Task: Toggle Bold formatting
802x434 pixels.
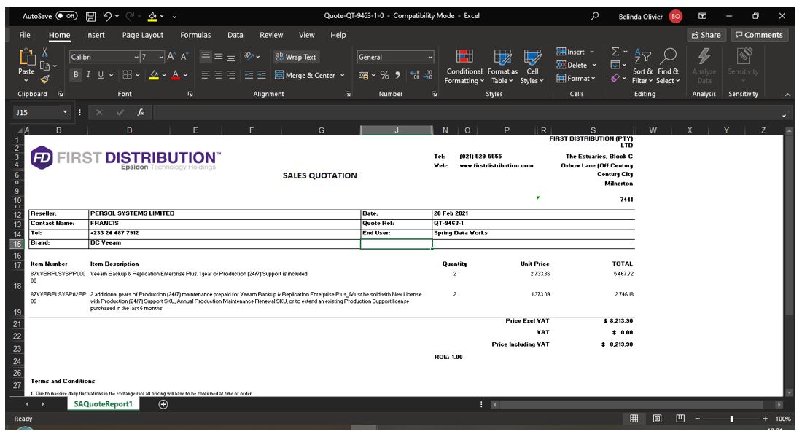Action: (77, 75)
